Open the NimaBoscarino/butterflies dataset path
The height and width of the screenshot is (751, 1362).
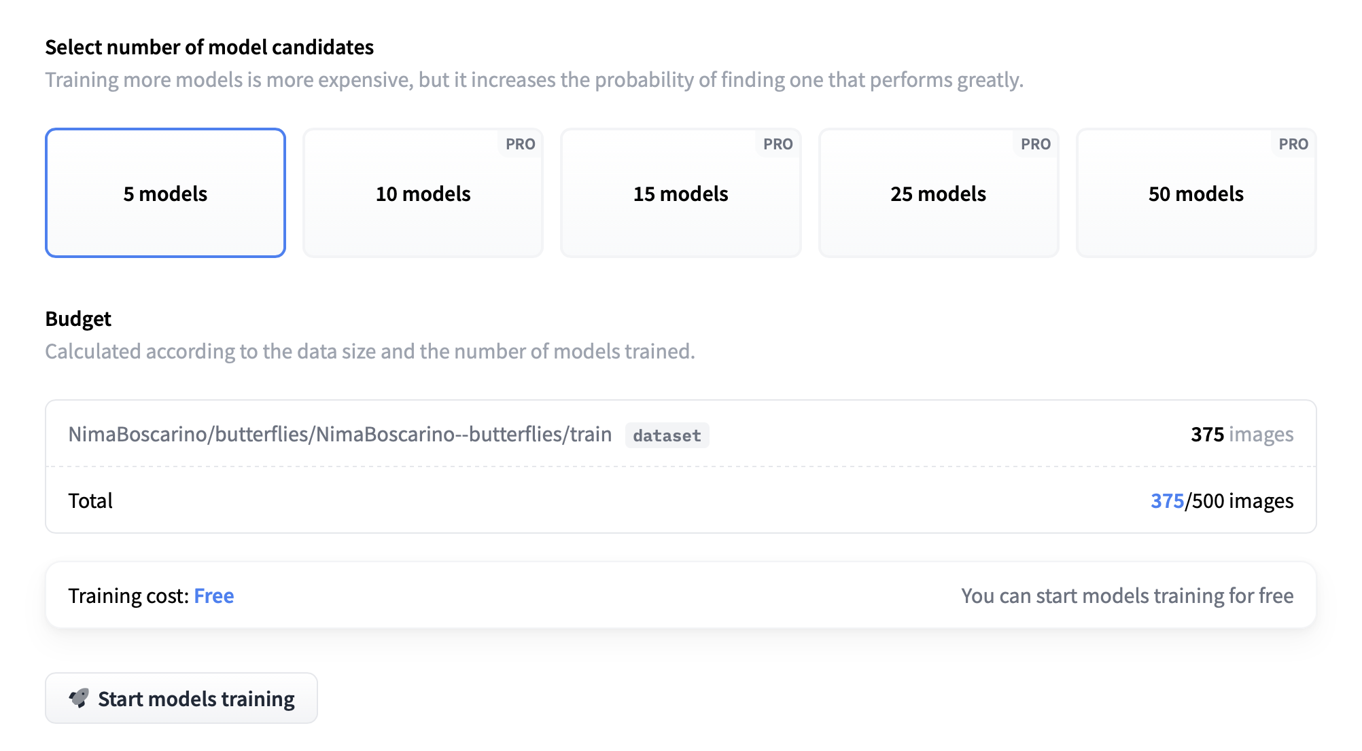[x=340, y=435]
